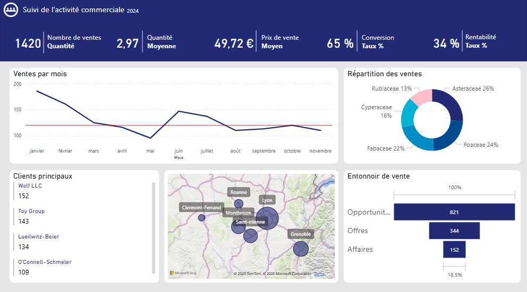Click the Microsoft Bing logo on map

183,273
